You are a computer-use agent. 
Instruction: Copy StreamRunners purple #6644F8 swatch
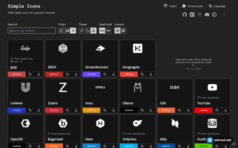coord(91,74)
